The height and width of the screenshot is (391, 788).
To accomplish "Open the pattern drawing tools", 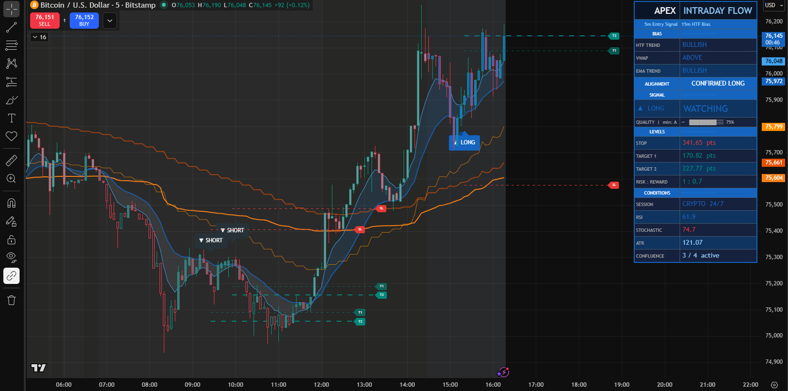I will pos(11,64).
